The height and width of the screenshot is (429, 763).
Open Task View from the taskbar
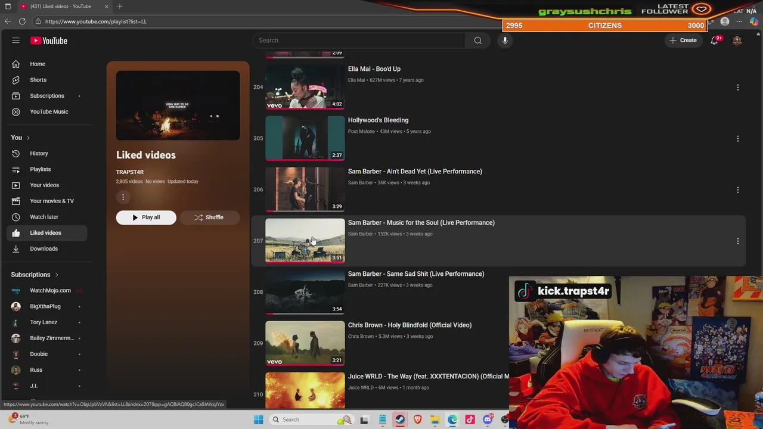click(364, 419)
